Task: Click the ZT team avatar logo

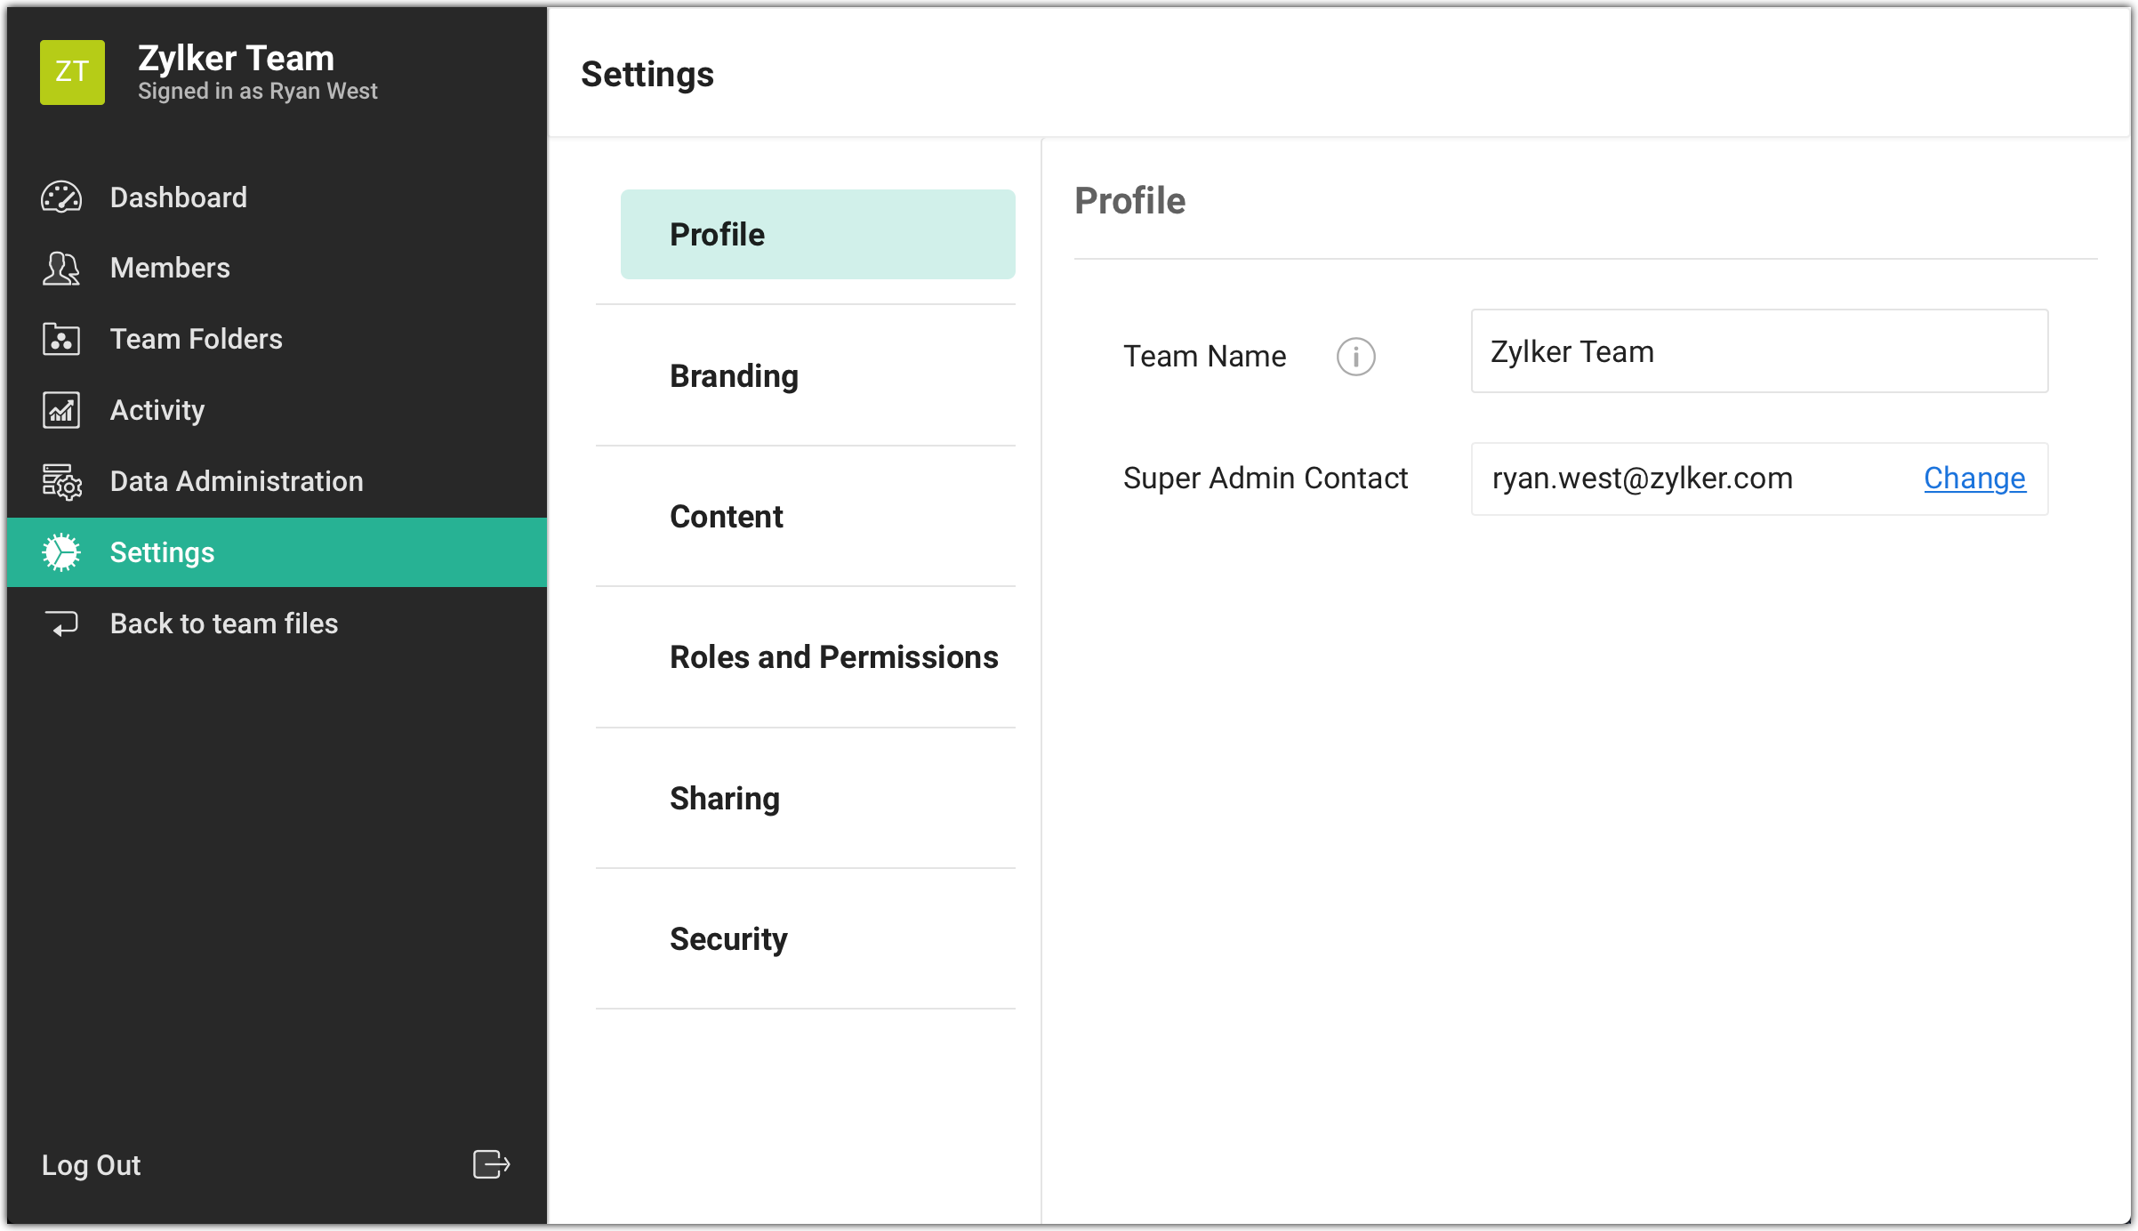Action: [x=72, y=72]
